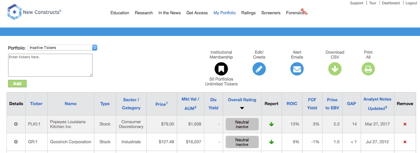This screenshot has width=420, height=153.
Task: Click into the Enter tickers here box
Action: [50, 65]
